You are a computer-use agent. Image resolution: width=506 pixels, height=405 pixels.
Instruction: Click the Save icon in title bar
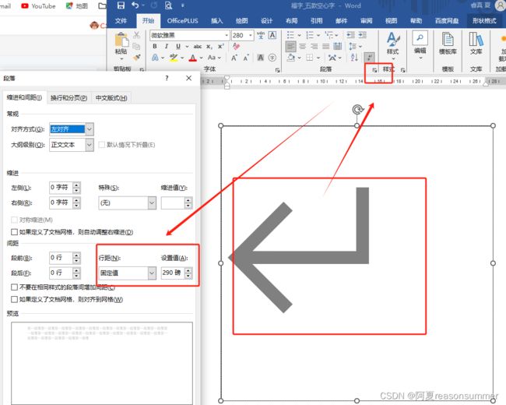(121, 5)
